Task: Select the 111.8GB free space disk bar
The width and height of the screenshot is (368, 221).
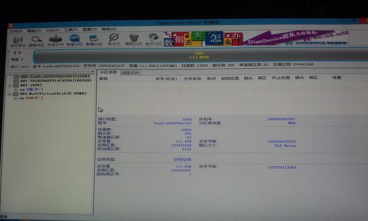Action: click(200, 55)
